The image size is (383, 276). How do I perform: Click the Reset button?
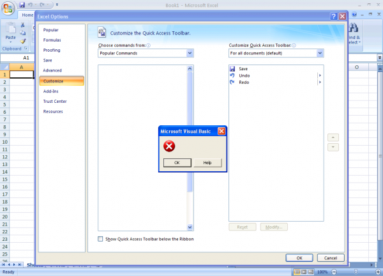click(243, 227)
